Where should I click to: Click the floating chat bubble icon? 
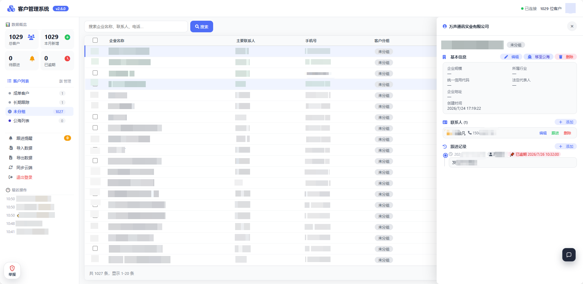coord(569,255)
